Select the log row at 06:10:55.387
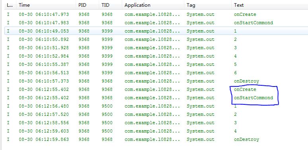Screen dimensions: 308x150 coord(156,64)
